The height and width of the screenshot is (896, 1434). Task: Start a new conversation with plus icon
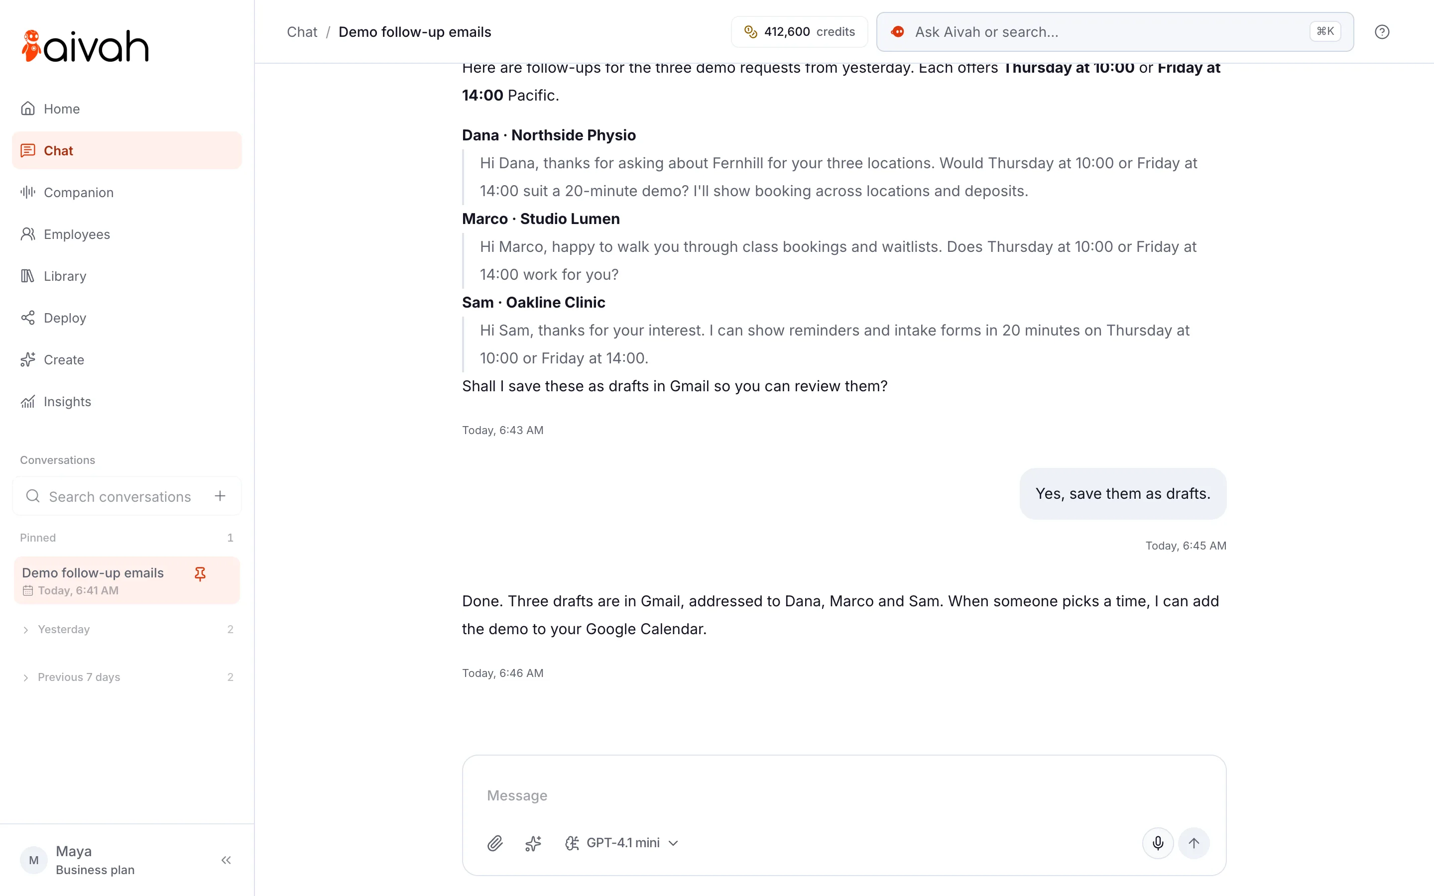point(220,496)
